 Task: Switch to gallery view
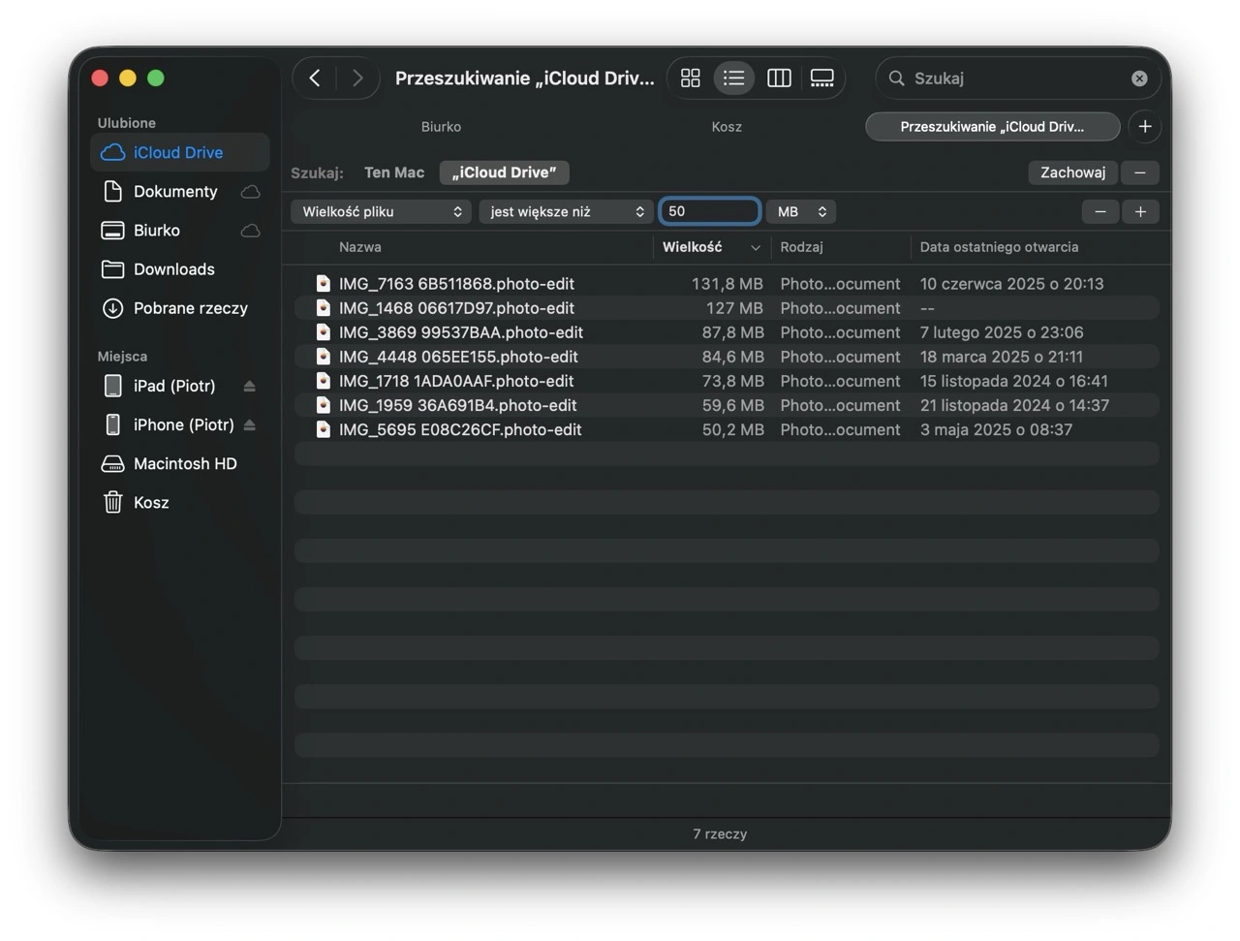[821, 78]
